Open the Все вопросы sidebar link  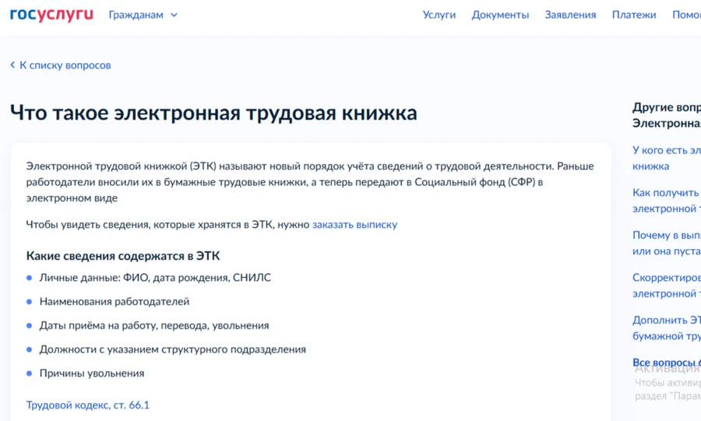(x=666, y=362)
